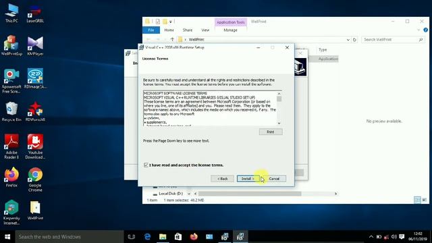The width and height of the screenshot is (432, 243).
Task: Click the Search WellPrint field
Action: pos(393,40)
